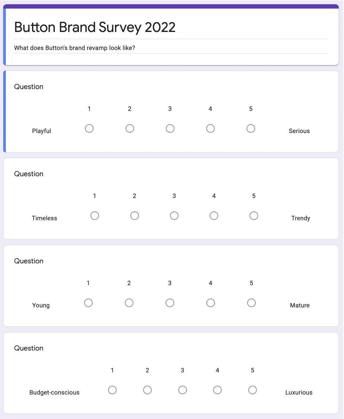This screenshot has width=344, height=419.
Task: Choose rating 5 nearest to Serious
Action: (x=251, y=129)
